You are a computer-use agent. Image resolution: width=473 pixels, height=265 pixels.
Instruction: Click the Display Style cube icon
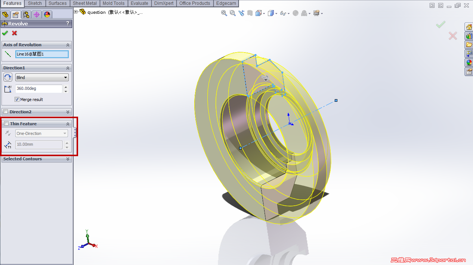(271, 13)
